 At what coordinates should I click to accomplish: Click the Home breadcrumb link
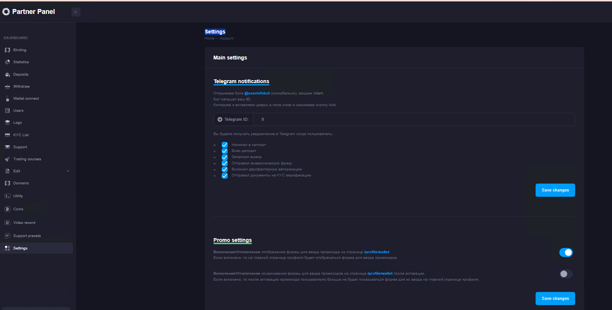(209, 38)
